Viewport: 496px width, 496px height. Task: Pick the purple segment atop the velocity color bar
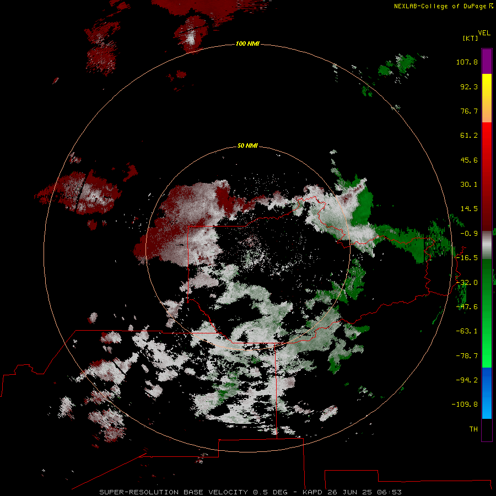(x=487, y=61)
